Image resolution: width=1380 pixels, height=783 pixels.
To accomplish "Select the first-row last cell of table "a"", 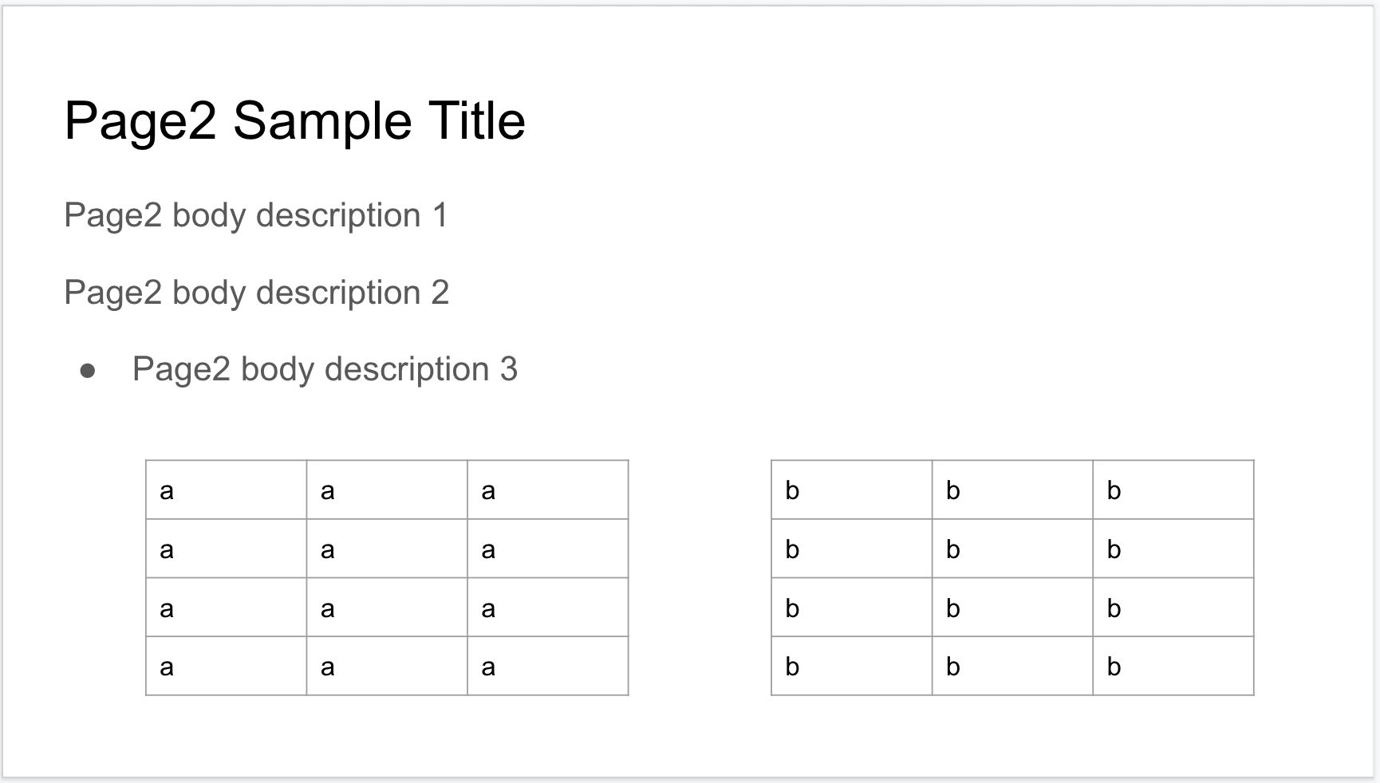I will 547,490.
